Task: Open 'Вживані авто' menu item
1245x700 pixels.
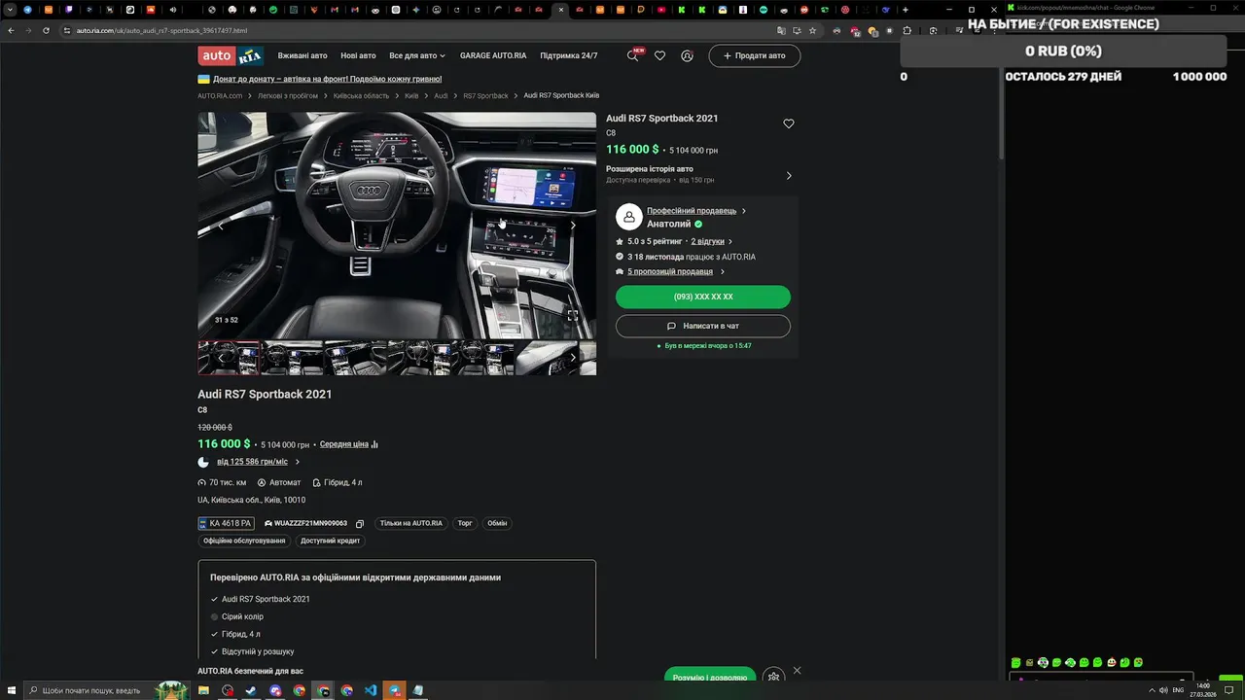Action: coord(302,55)
